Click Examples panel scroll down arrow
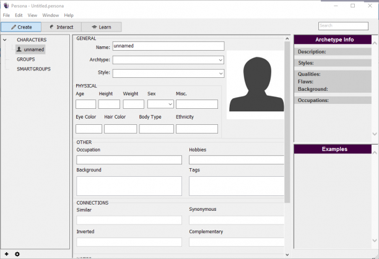 (x=375, y=240)
